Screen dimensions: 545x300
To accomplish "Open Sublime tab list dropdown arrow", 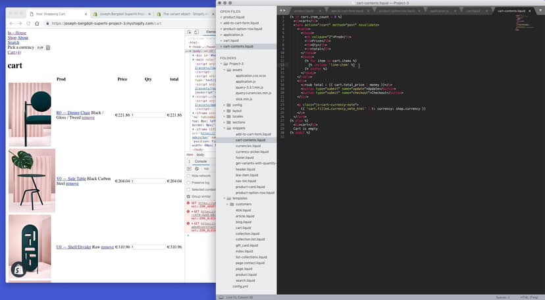I will click(540, 11).
